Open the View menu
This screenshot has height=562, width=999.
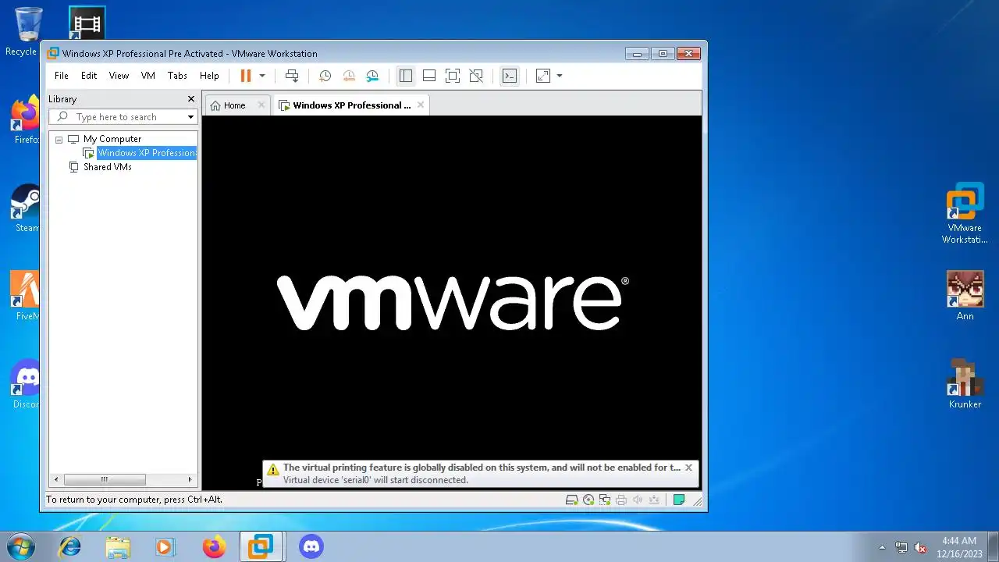[x=119, y=76]
